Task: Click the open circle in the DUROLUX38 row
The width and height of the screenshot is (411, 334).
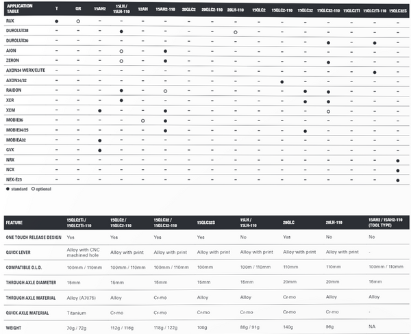Action: click(x=236, y=32)
